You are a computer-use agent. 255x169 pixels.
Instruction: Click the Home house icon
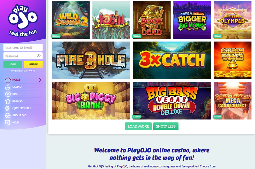[x=8, y=80]
